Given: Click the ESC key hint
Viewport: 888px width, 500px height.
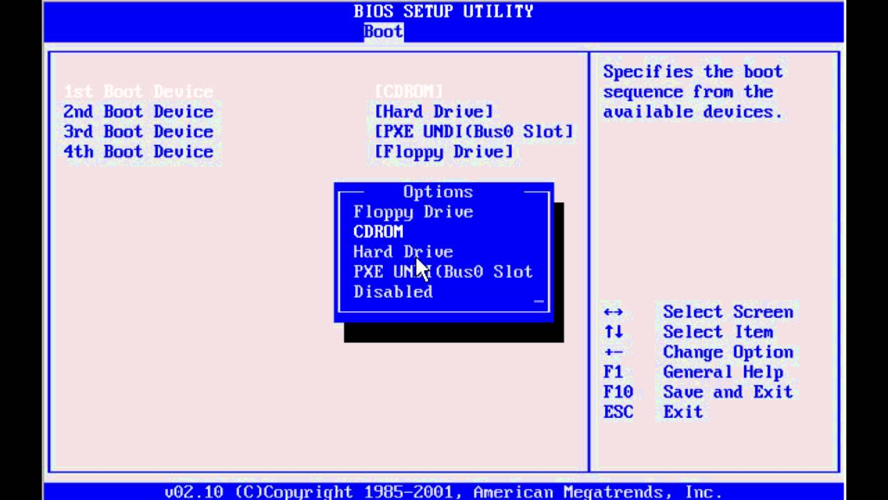Looking at the screenshot, I should pyautogui.click(x=618, y=412).
